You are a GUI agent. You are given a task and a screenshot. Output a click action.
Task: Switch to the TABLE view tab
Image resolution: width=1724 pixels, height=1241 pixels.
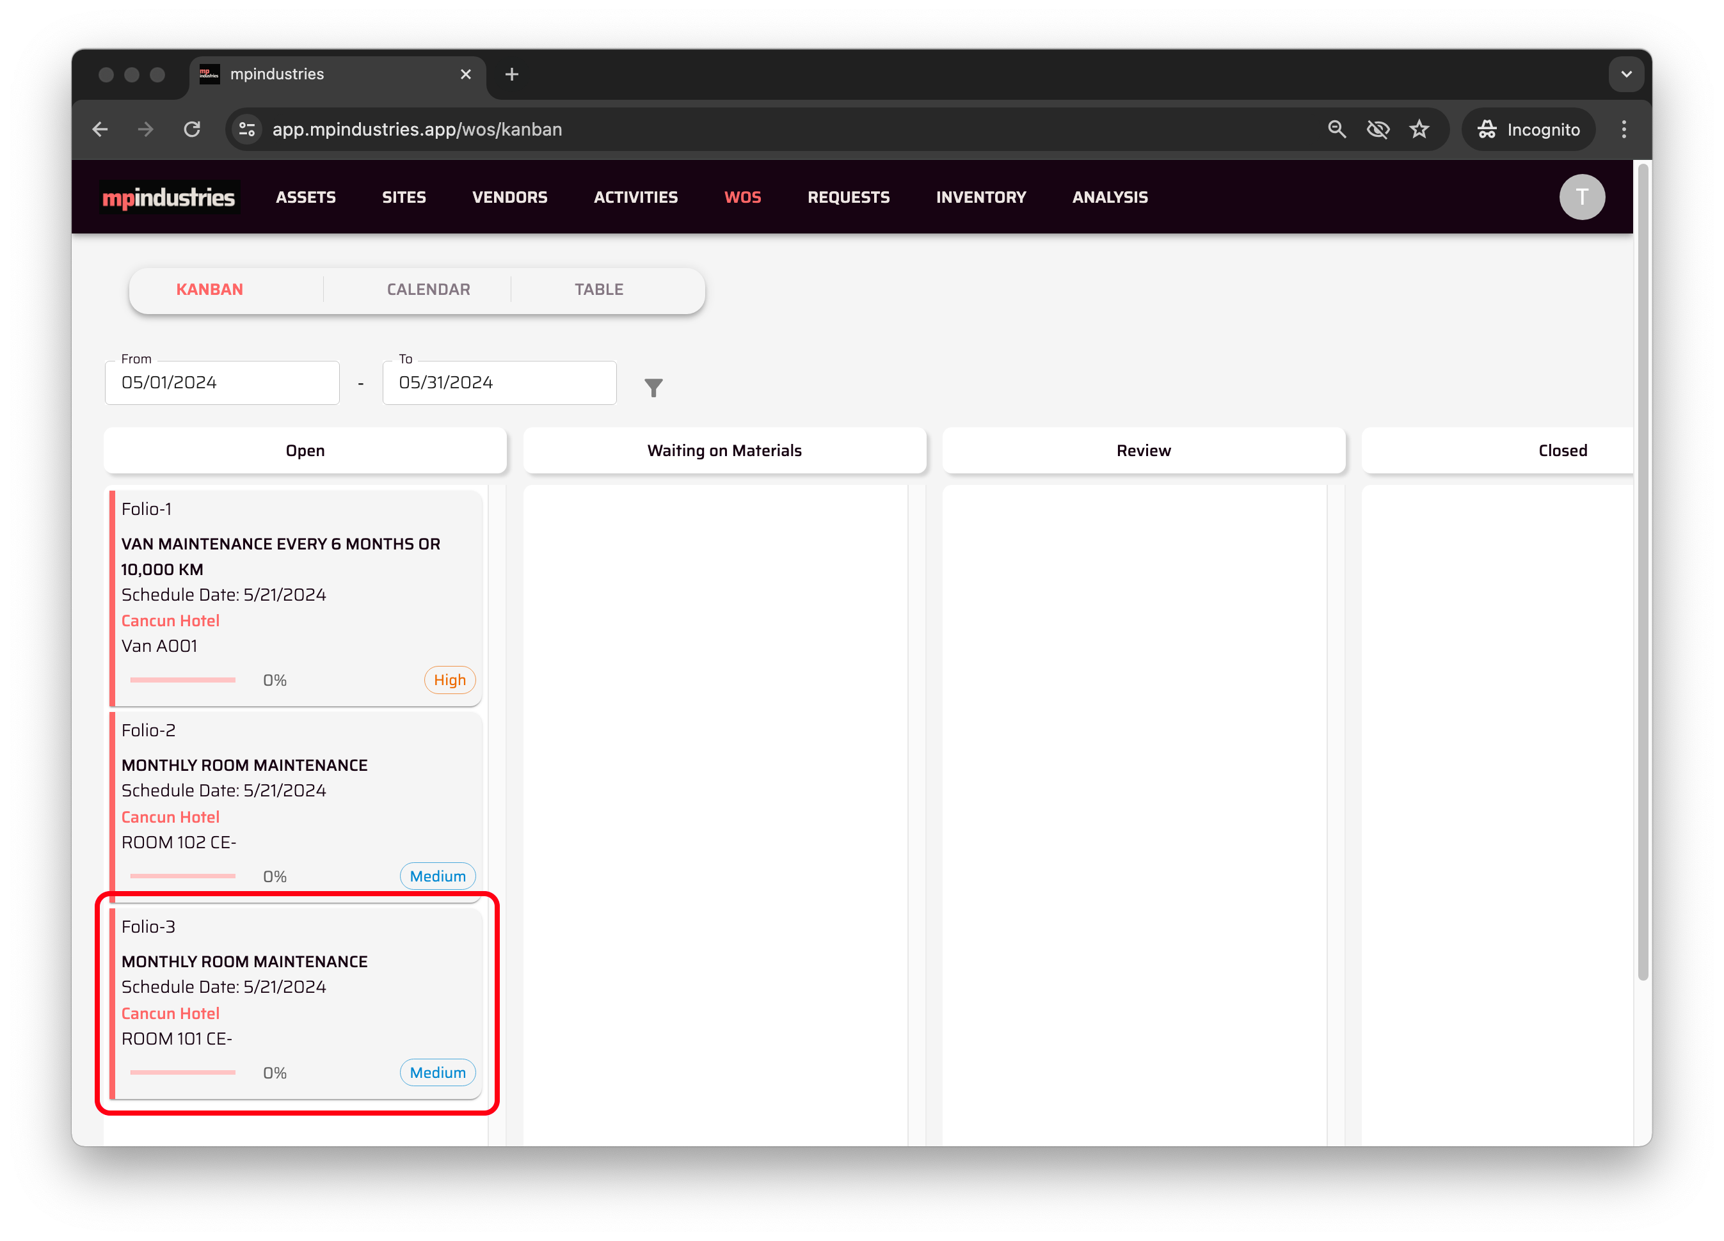(598, 290)
